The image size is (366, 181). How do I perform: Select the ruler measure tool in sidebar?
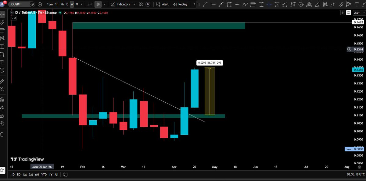point(2,81)
